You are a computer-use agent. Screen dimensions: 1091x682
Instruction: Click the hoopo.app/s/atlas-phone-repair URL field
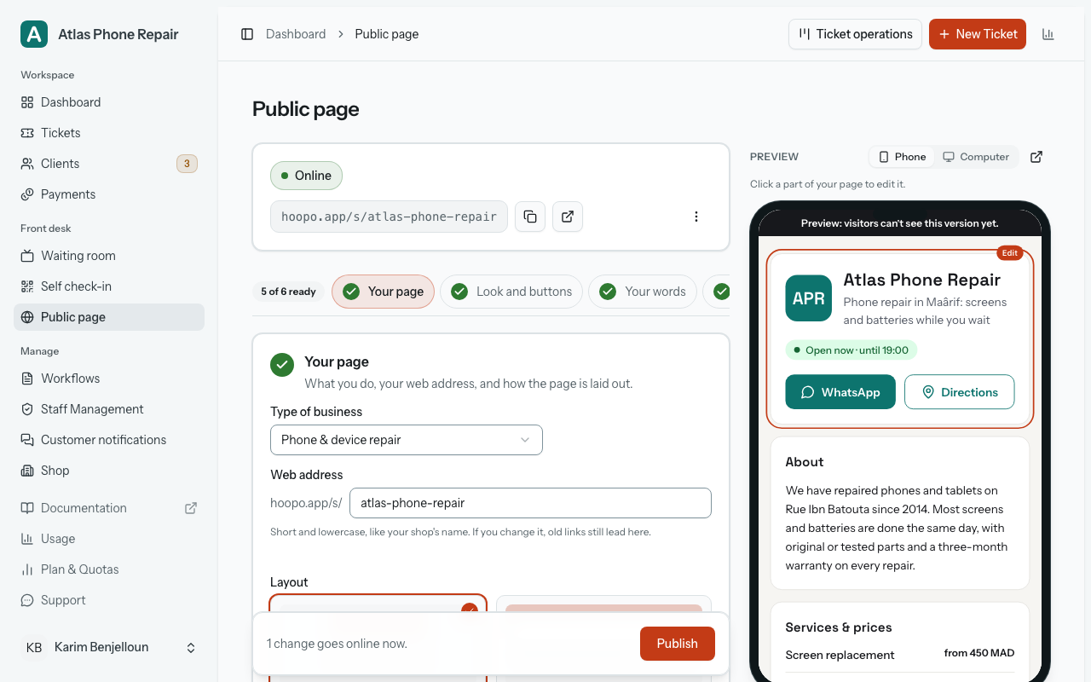click(389, 217)
